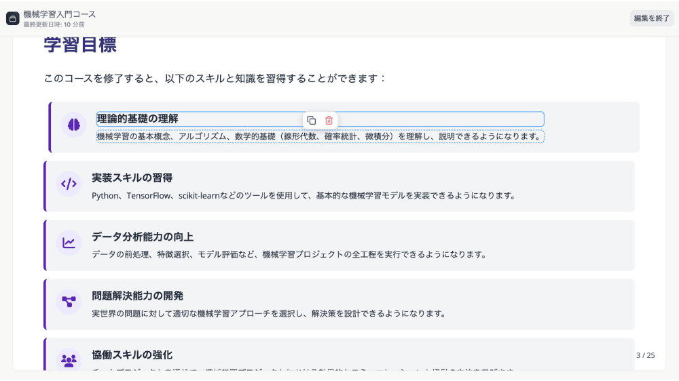Click the duplicate (copy) icon in floating toolbar

point(312,120)
